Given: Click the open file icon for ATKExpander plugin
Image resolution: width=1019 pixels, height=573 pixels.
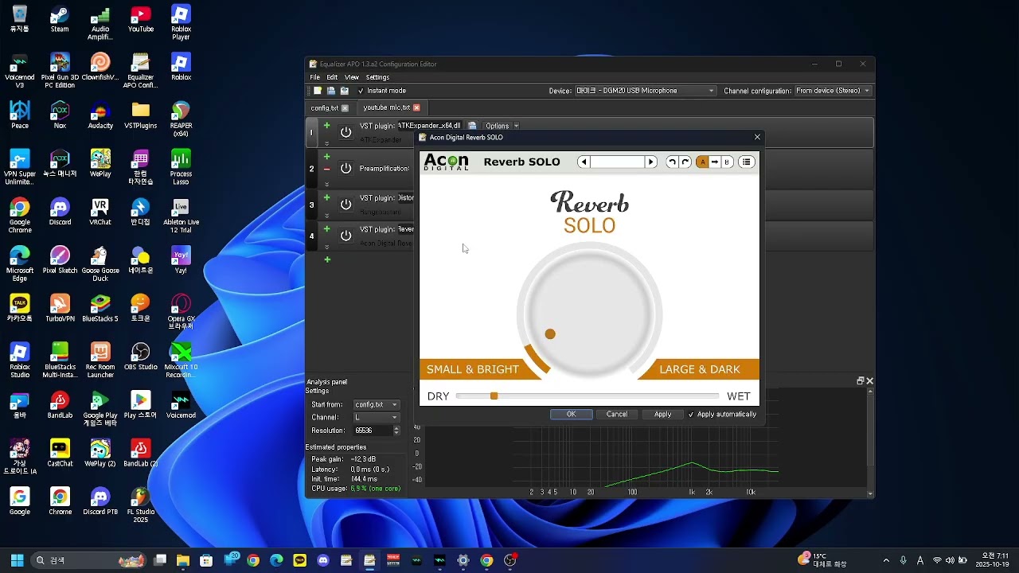Looking at the screenshot, I should pyautogui.click(x=472, y=126).
